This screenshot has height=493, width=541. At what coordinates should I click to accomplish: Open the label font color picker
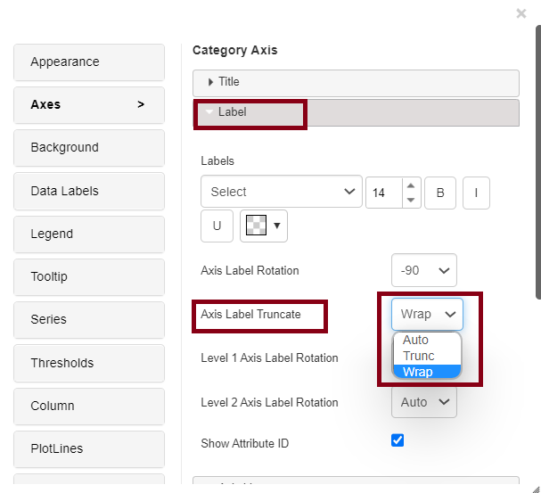264,226
